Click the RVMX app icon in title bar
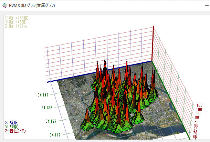This screenshot has height=142, width=210. [4, 6]
